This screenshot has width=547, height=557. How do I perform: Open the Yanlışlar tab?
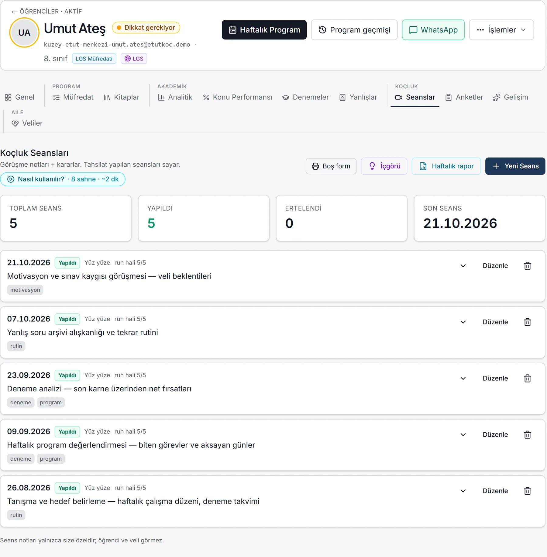coord(358,97)
